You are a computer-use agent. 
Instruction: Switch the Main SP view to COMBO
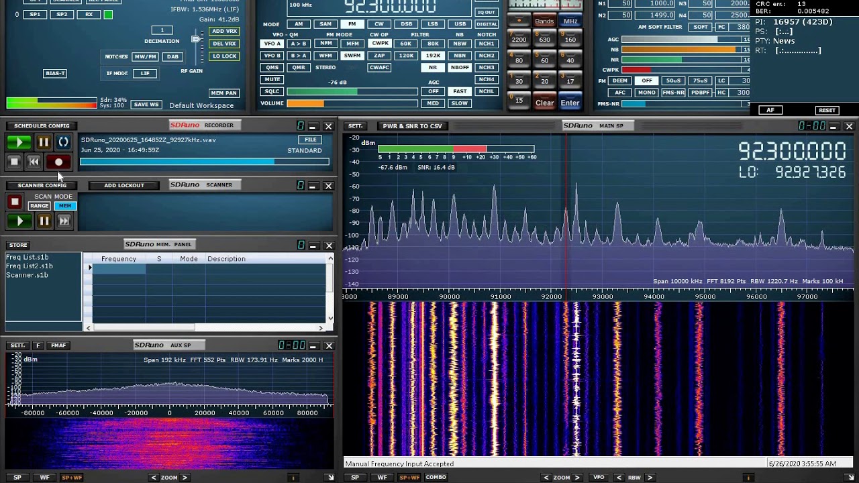click(x=436, y=478)
